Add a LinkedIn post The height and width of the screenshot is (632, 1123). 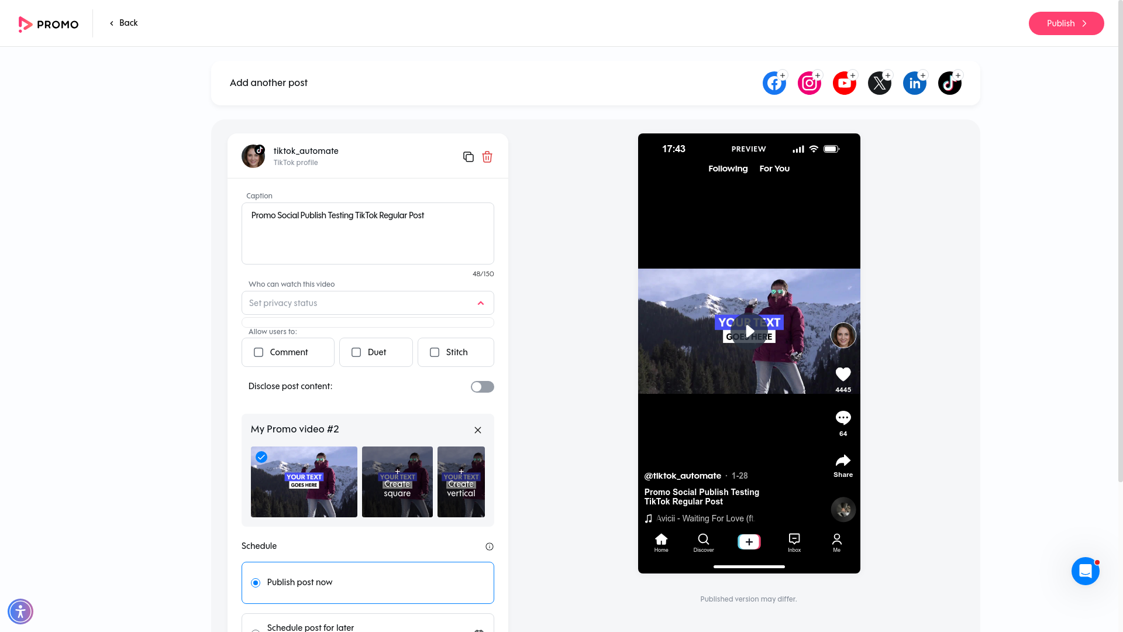click(x=915, y=83)
